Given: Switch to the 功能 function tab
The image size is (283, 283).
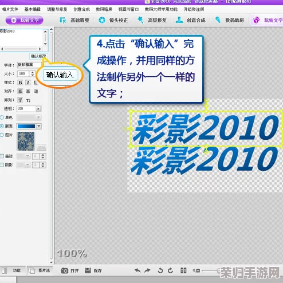Looking at the screenshot, I should click(x=13, y=270).
